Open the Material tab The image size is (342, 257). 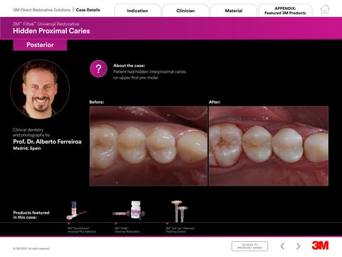(234, 11)
